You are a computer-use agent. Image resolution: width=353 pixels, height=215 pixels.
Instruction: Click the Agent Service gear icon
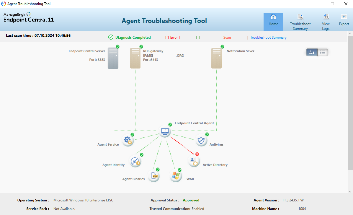click(128, 140)
